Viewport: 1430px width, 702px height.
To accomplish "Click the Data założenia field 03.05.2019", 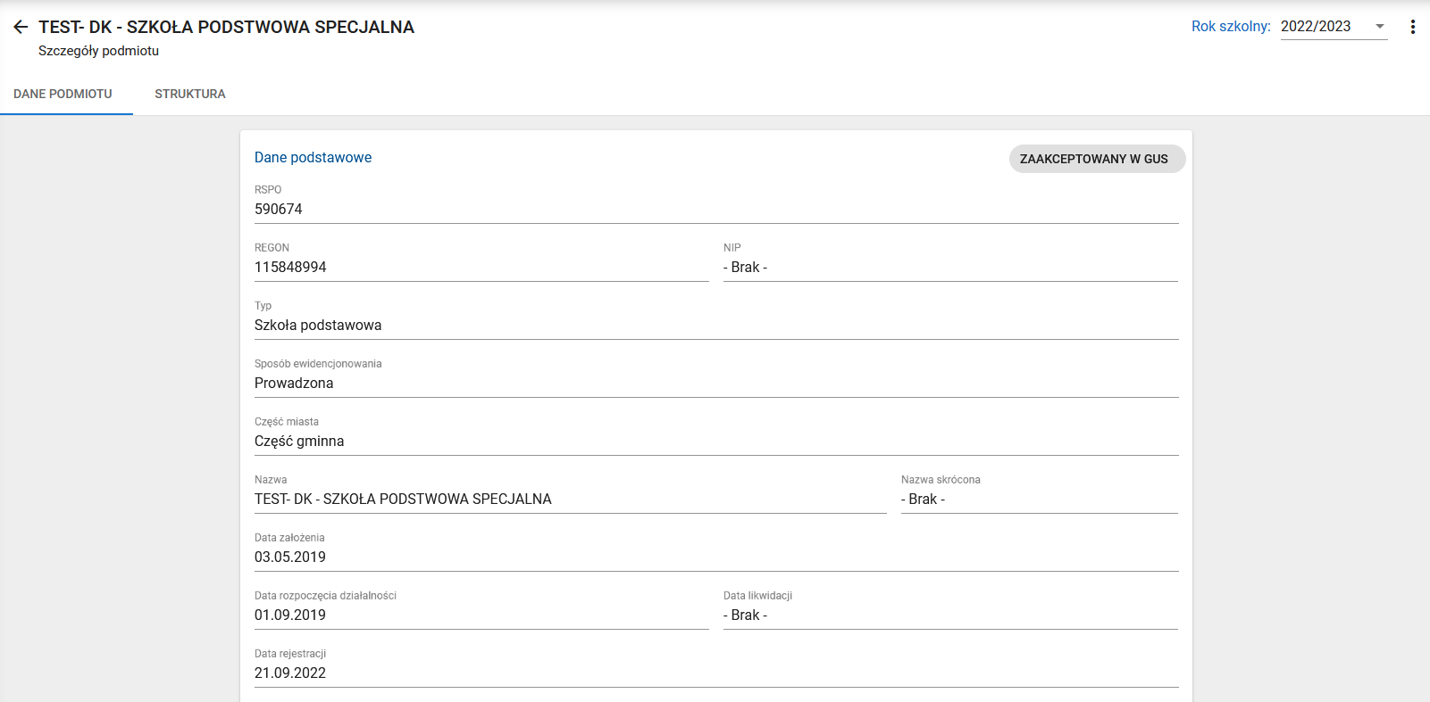I will coord(290,557).
